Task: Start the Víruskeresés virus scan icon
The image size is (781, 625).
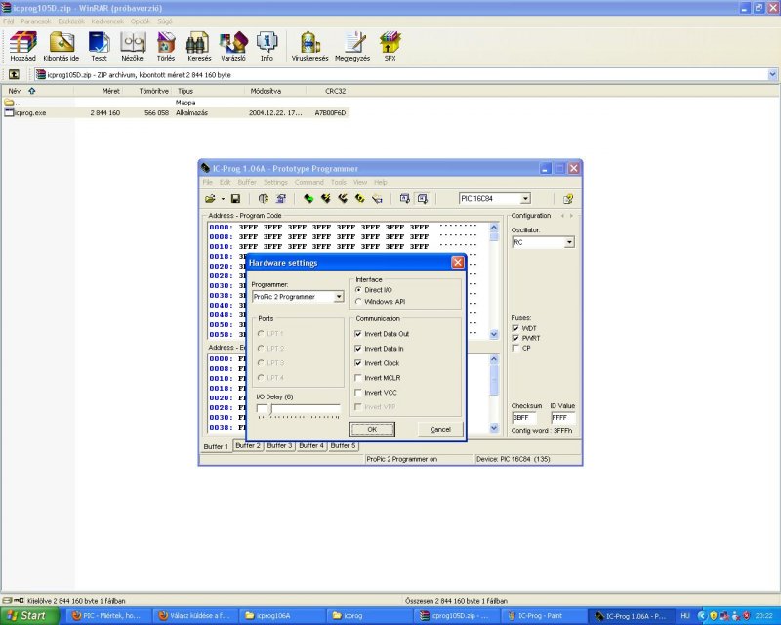Action: coord(309,46)
